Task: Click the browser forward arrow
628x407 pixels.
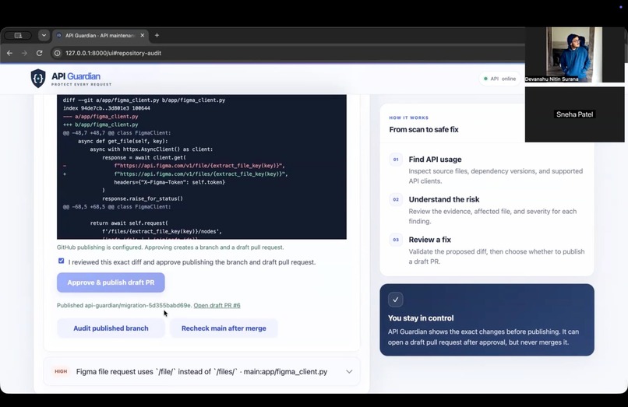Action: tap(24, 53)
